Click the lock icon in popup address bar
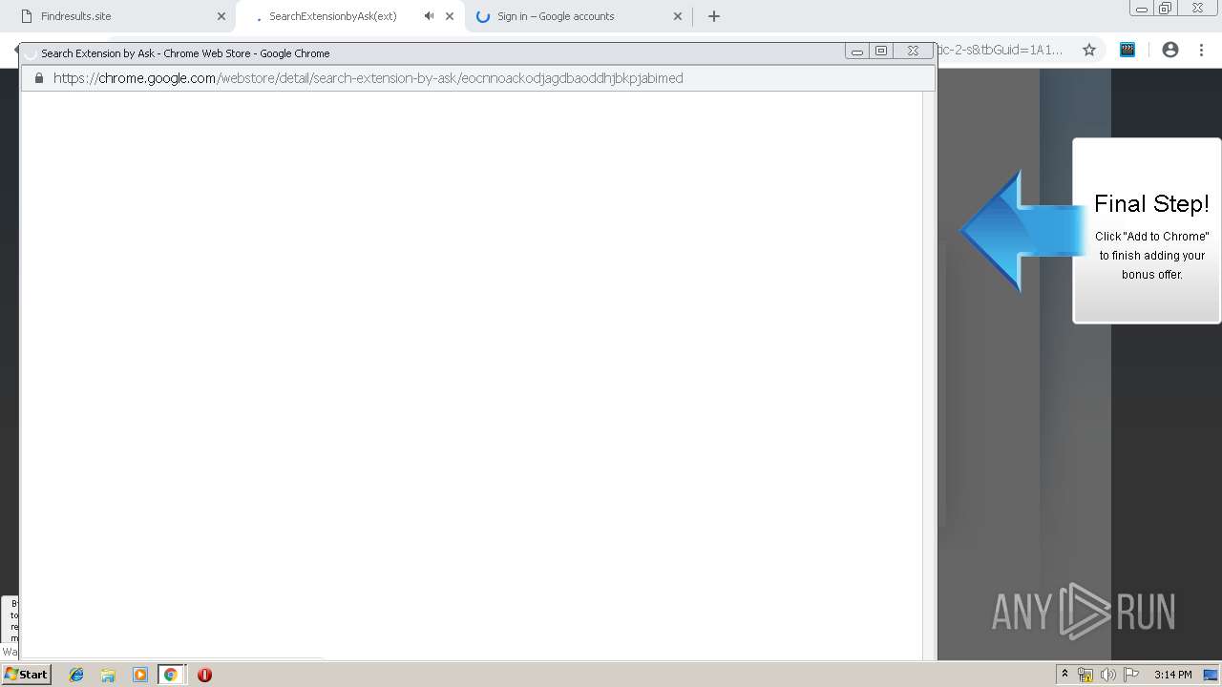Viewport: 1222px width, 687px height. [x=39, y=78]
